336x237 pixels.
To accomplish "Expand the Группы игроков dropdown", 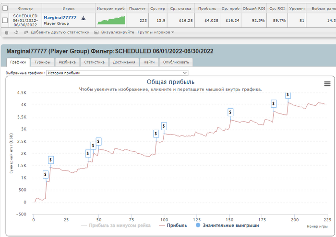I will point(156,32).
